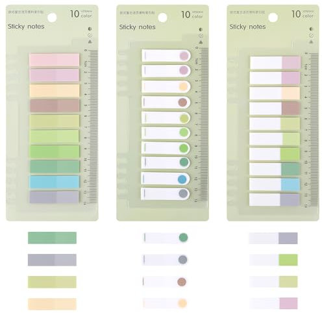Click the loose solid gray strip below left pack
322x313 pixels.
point(52,260)
